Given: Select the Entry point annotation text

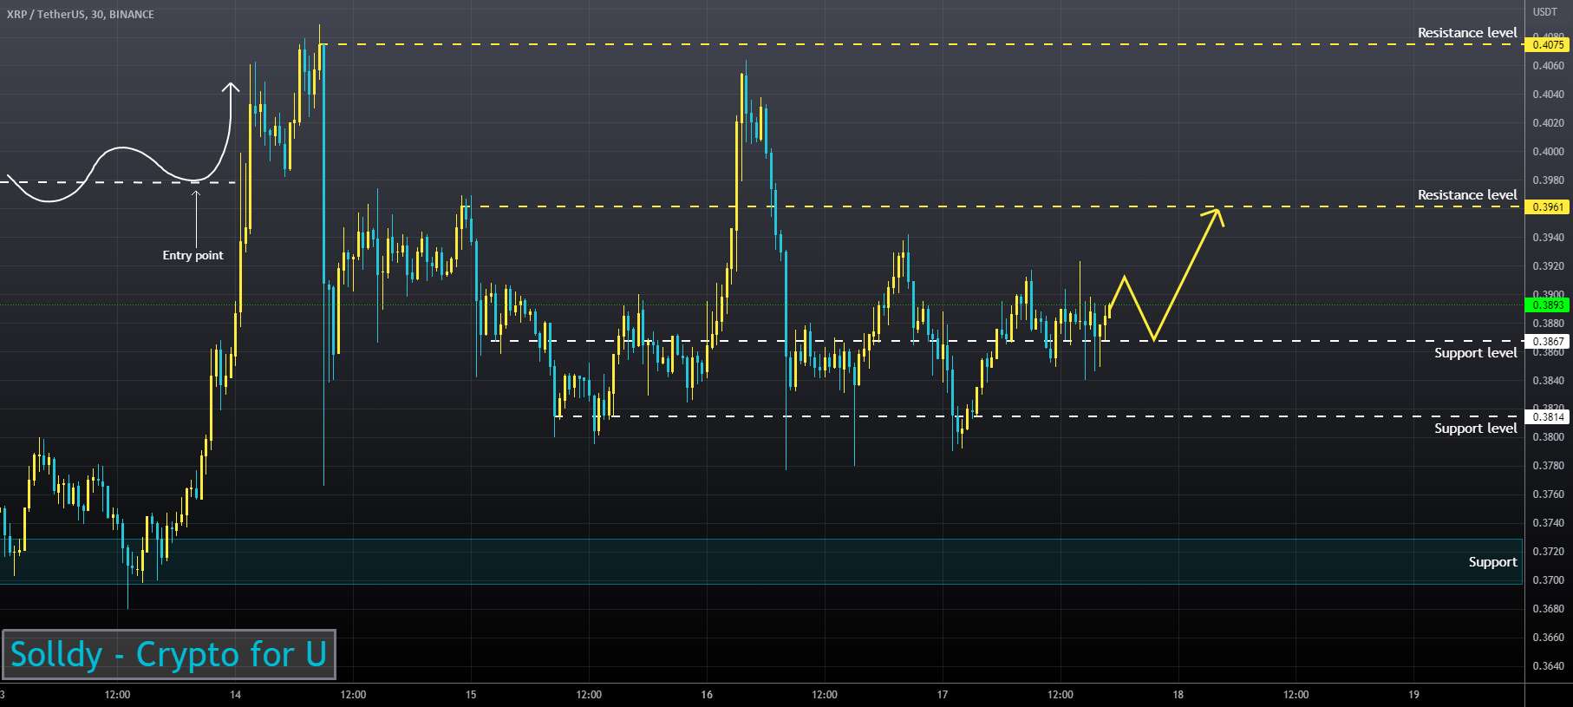Looking at the screenshot, I should tap(193, 255).
